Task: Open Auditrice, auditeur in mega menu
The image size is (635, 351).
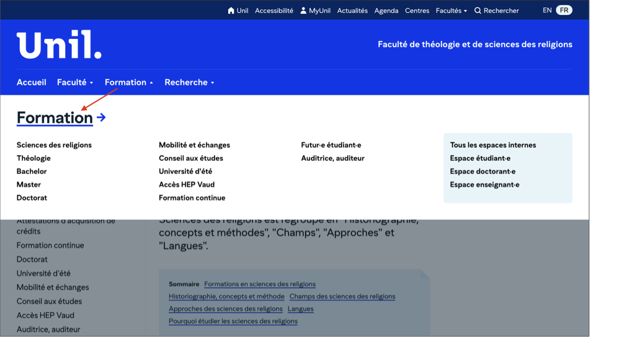Action: [x=332, y=158]
